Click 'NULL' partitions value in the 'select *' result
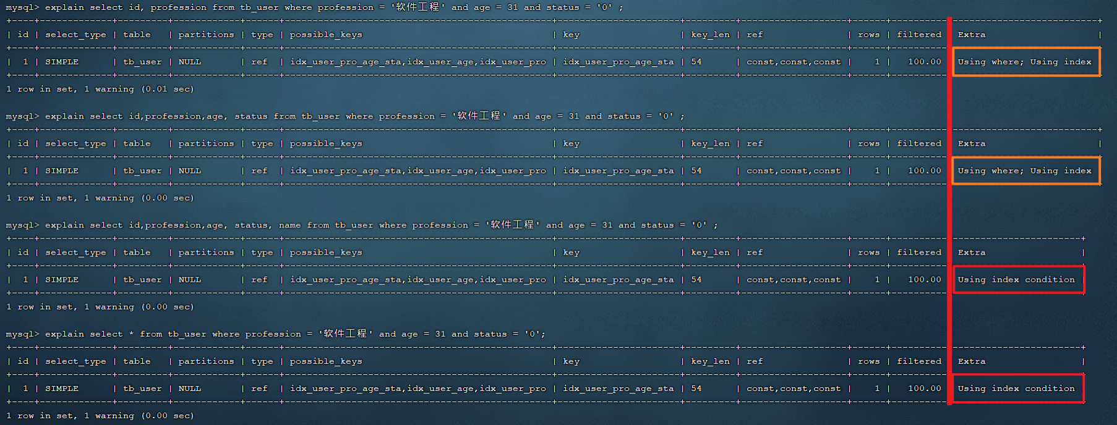The width and height of the screenshot is (1117, 425). click(x=190, y=389)
